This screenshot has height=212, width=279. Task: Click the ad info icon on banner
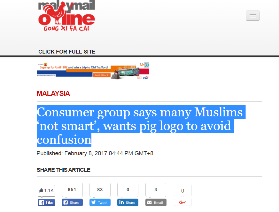pos(147,65)
